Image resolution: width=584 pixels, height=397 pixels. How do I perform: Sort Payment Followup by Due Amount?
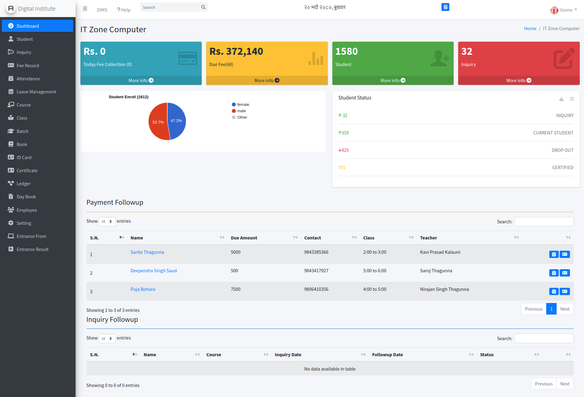click(295, 238)
